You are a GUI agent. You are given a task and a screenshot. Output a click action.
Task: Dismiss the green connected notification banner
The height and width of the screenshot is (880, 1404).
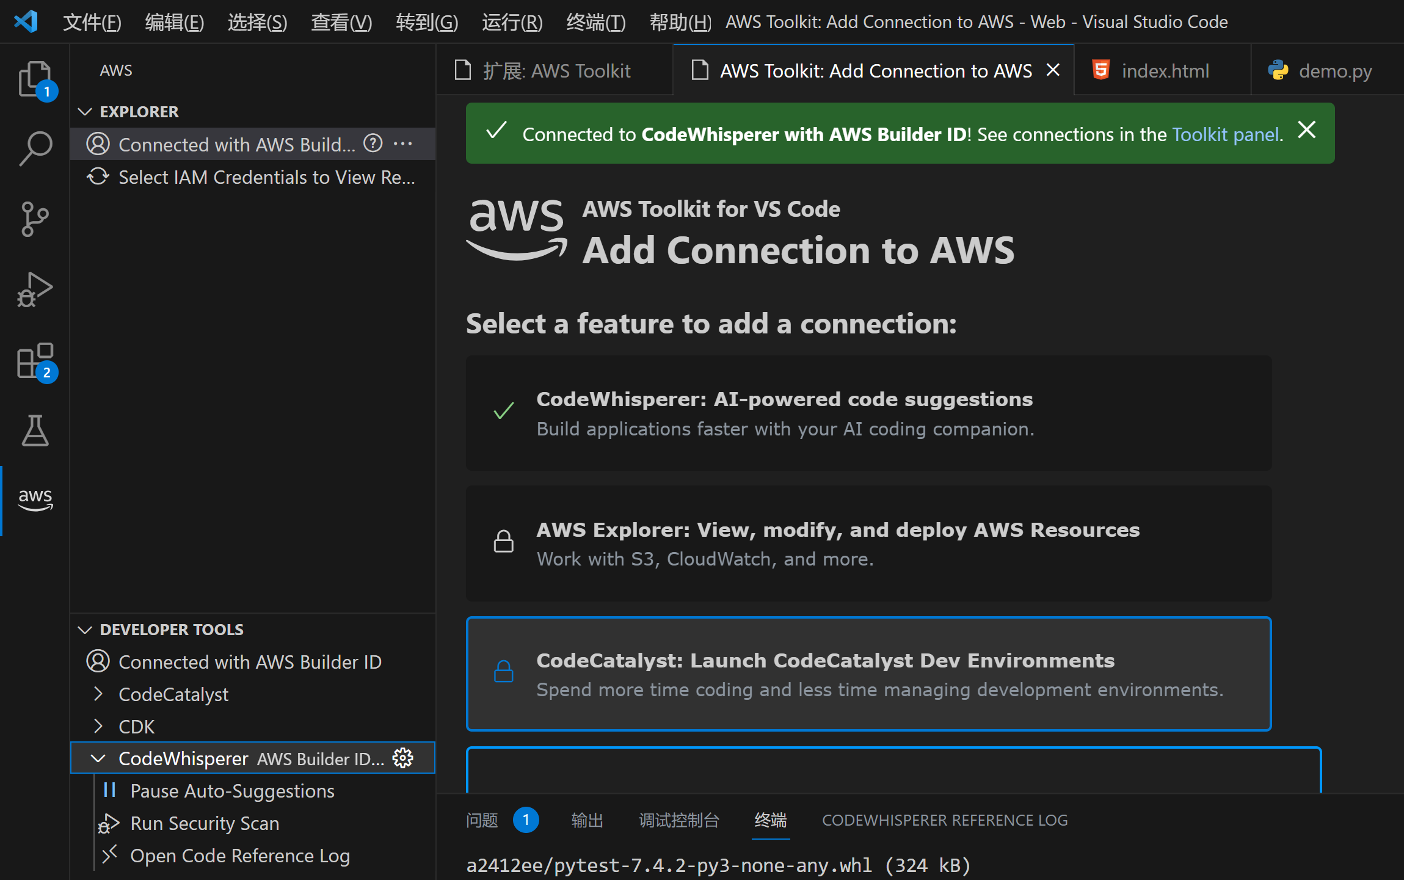tap(1306, 130)
